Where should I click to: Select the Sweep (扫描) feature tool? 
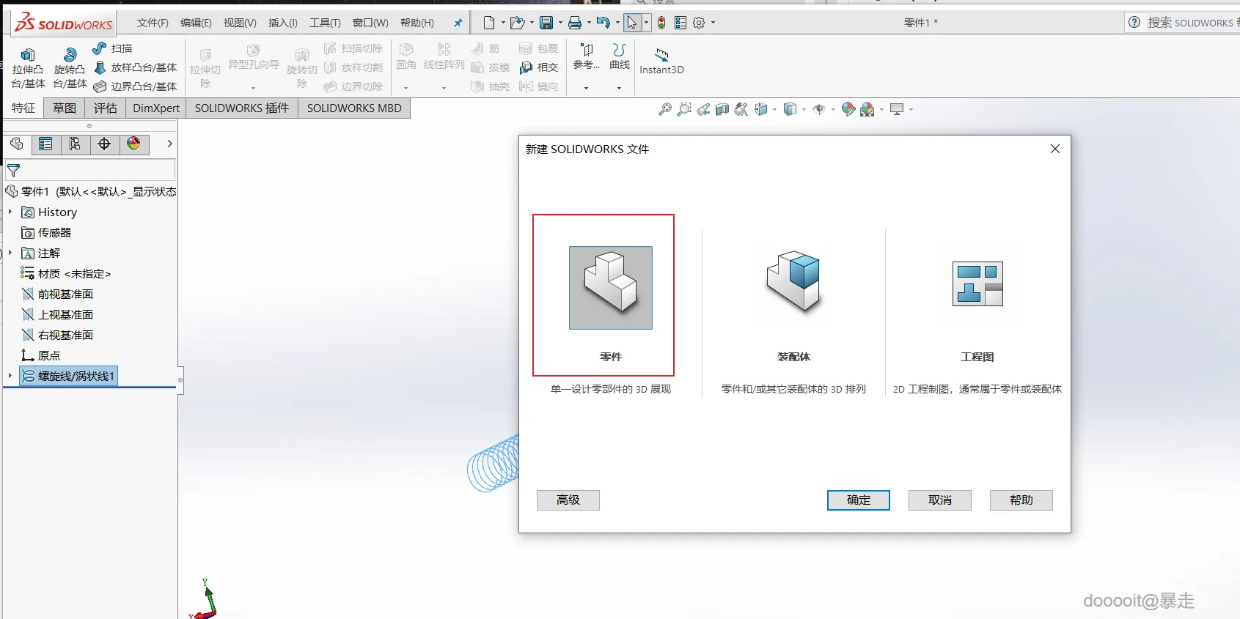pyautogui.click(x=112, y=48)
